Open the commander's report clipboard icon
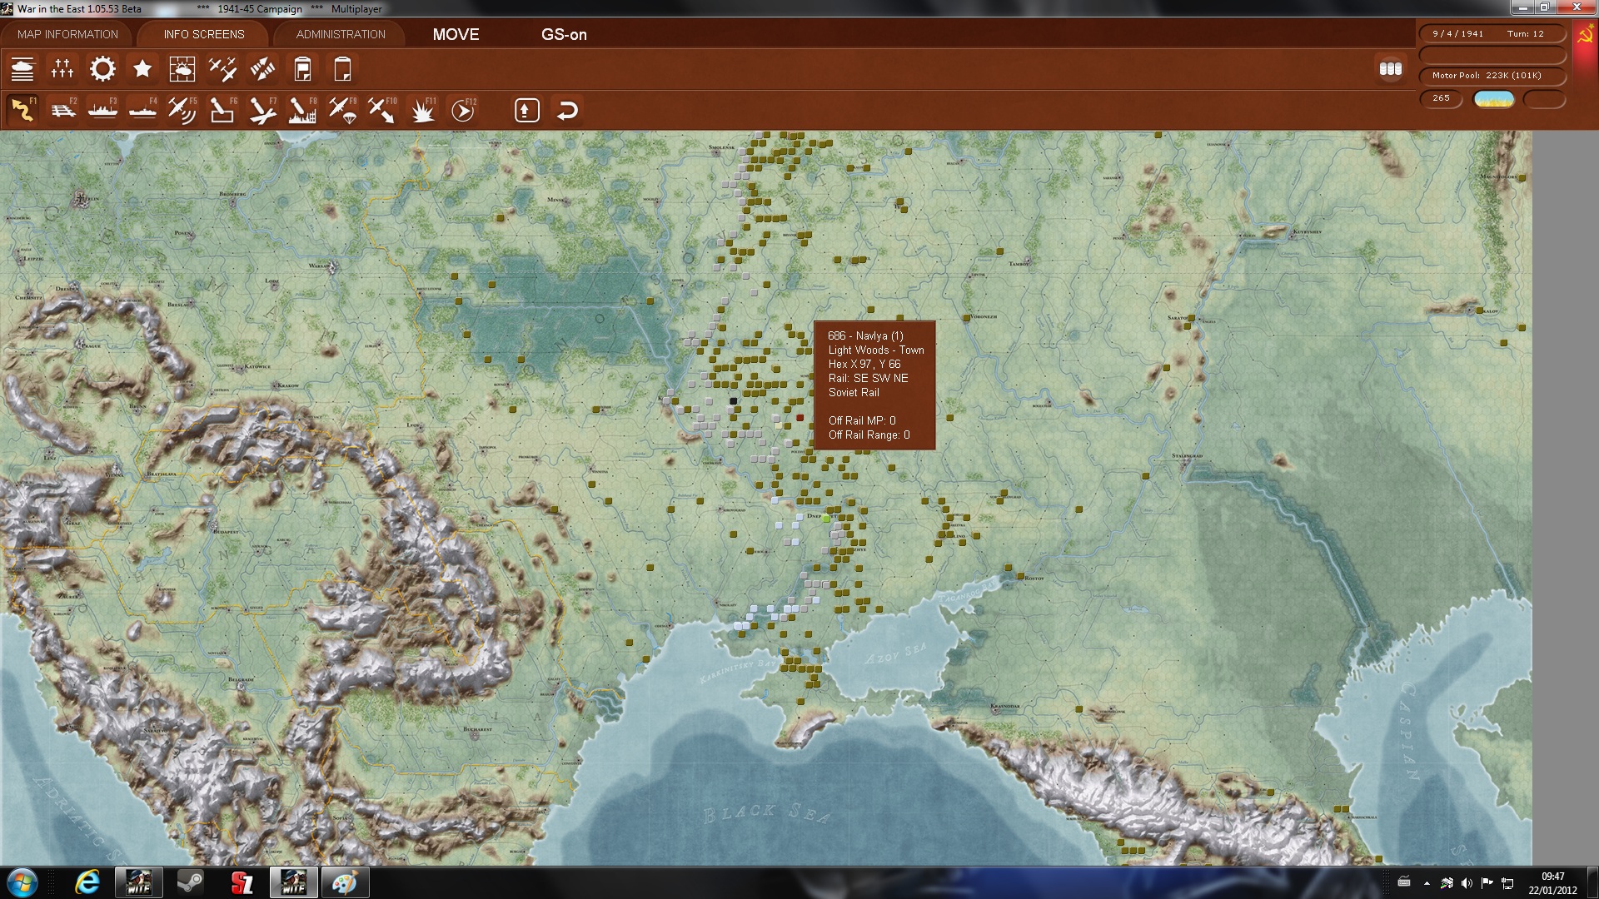This screenshot has height=899, width=1599. 302,69
